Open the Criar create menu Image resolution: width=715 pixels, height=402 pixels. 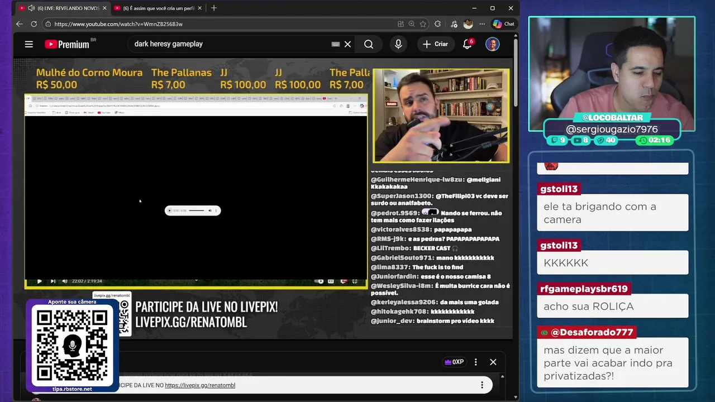point(436,44)
